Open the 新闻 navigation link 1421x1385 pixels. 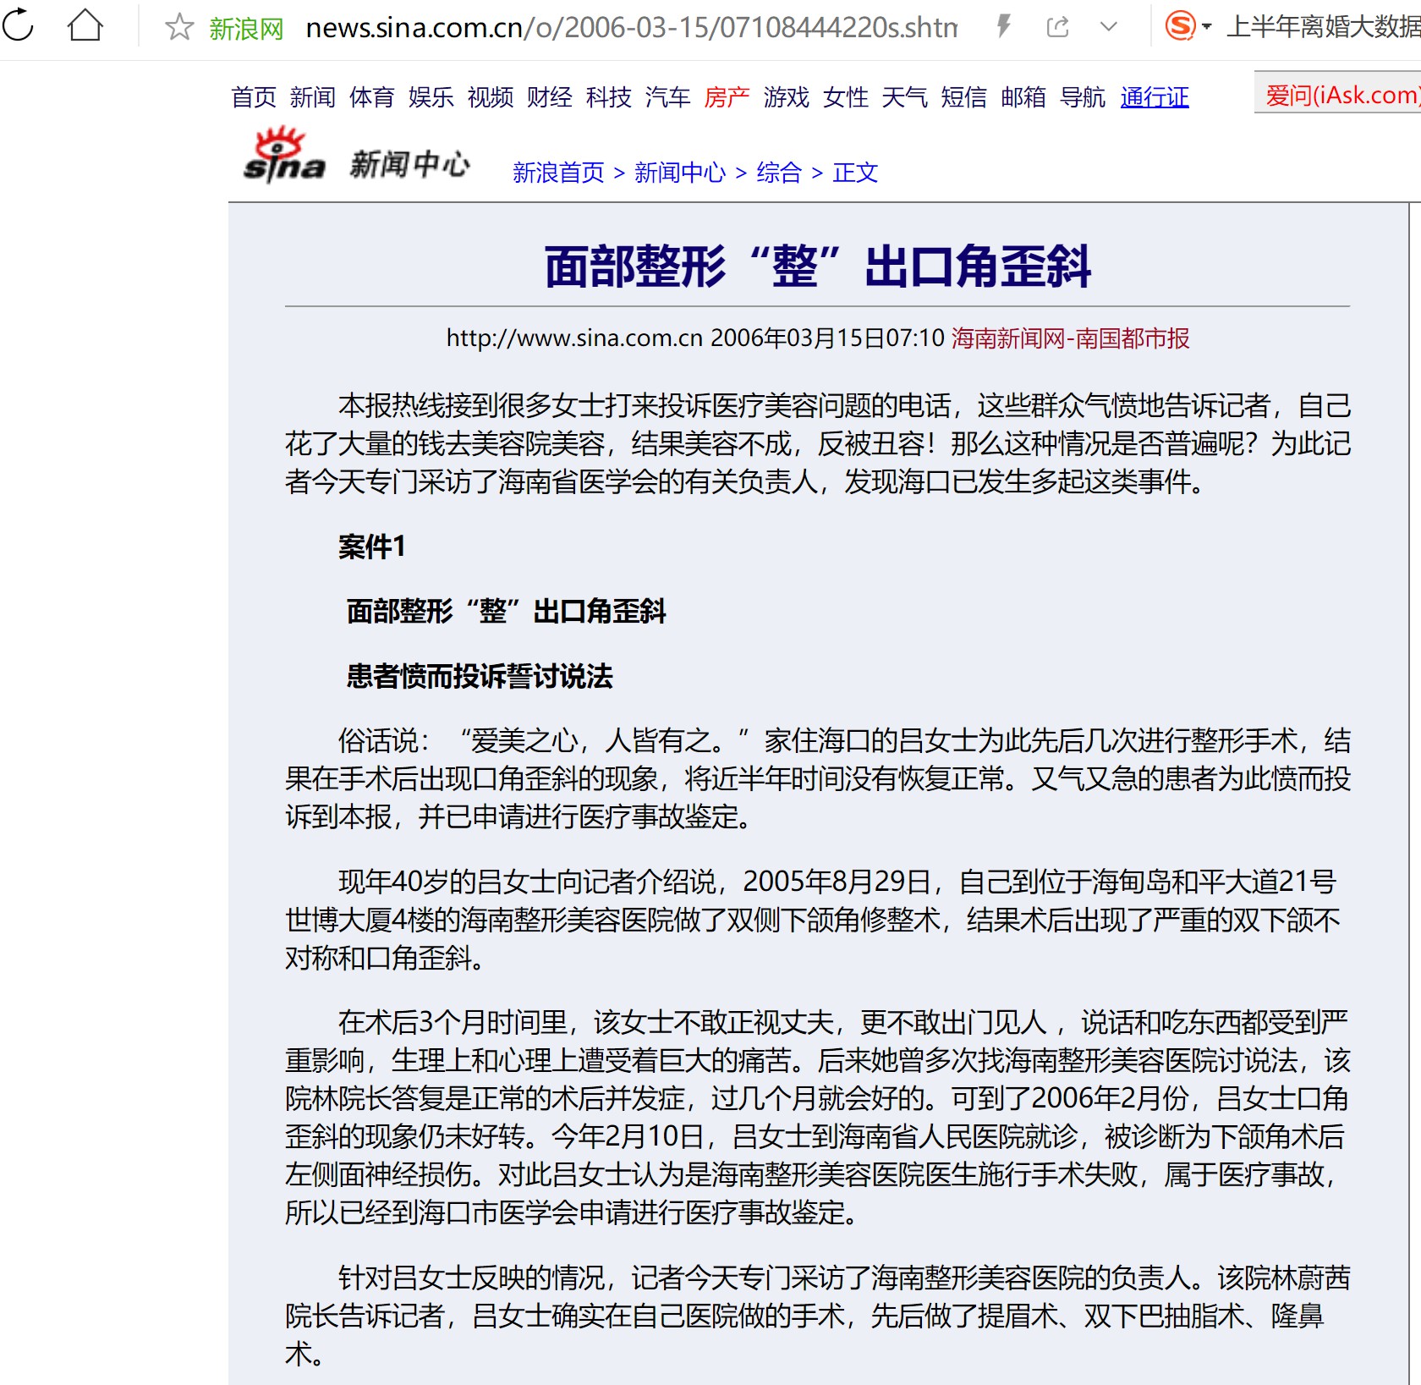[313, 97]
